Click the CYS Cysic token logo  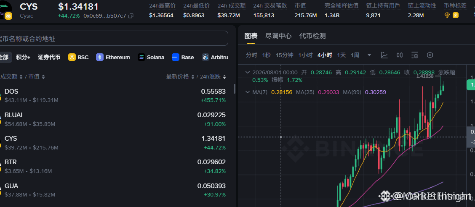coord(5,10)
